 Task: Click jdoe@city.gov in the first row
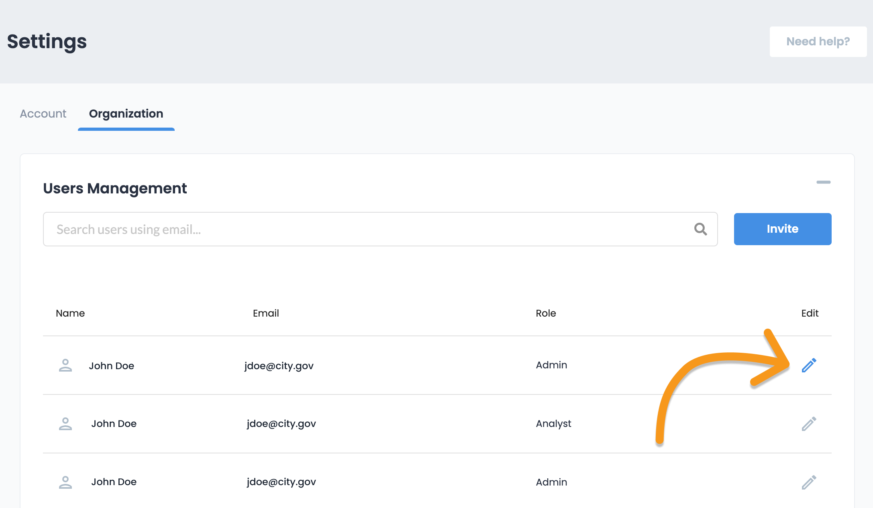(279, 366)
